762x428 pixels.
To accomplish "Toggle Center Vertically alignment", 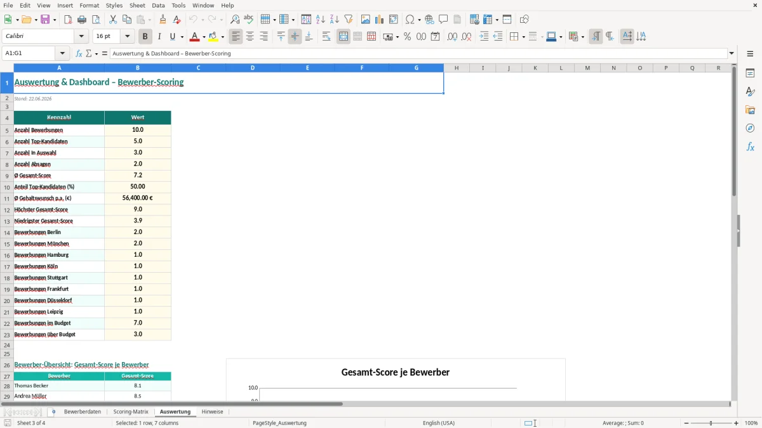I will (x=295, y=37).
